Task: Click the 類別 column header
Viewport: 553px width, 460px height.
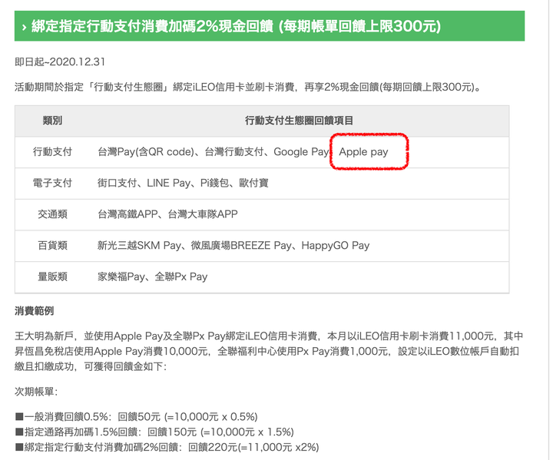Action: tap(52, 121)
